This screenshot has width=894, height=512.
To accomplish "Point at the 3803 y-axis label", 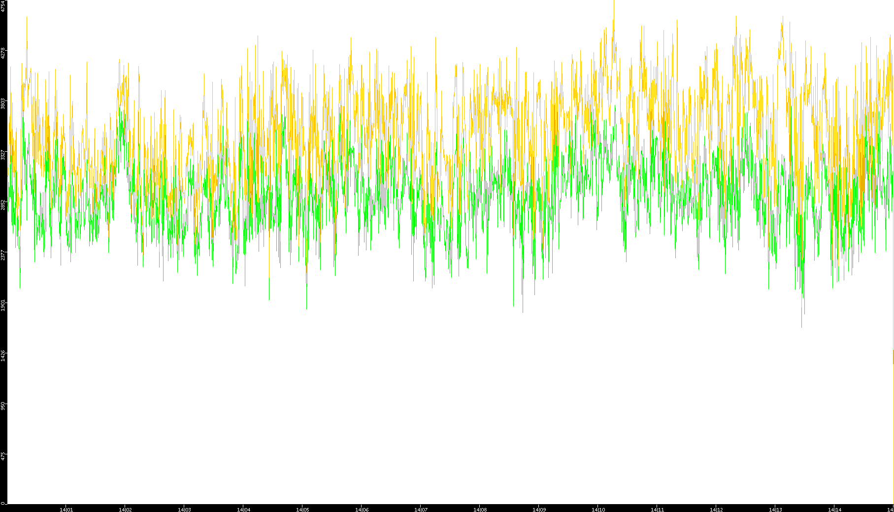I will click(3, 103).
